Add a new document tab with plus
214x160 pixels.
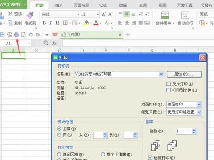pos(128,35)
